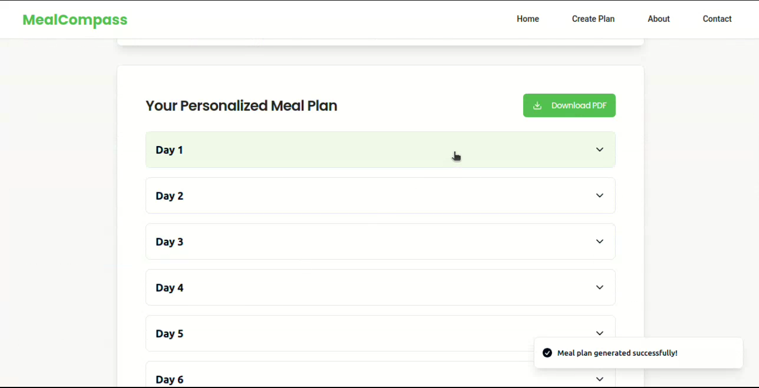Click the download icon beside Download PDF
The image size is (759, 388).
click(x=537, y=106)
